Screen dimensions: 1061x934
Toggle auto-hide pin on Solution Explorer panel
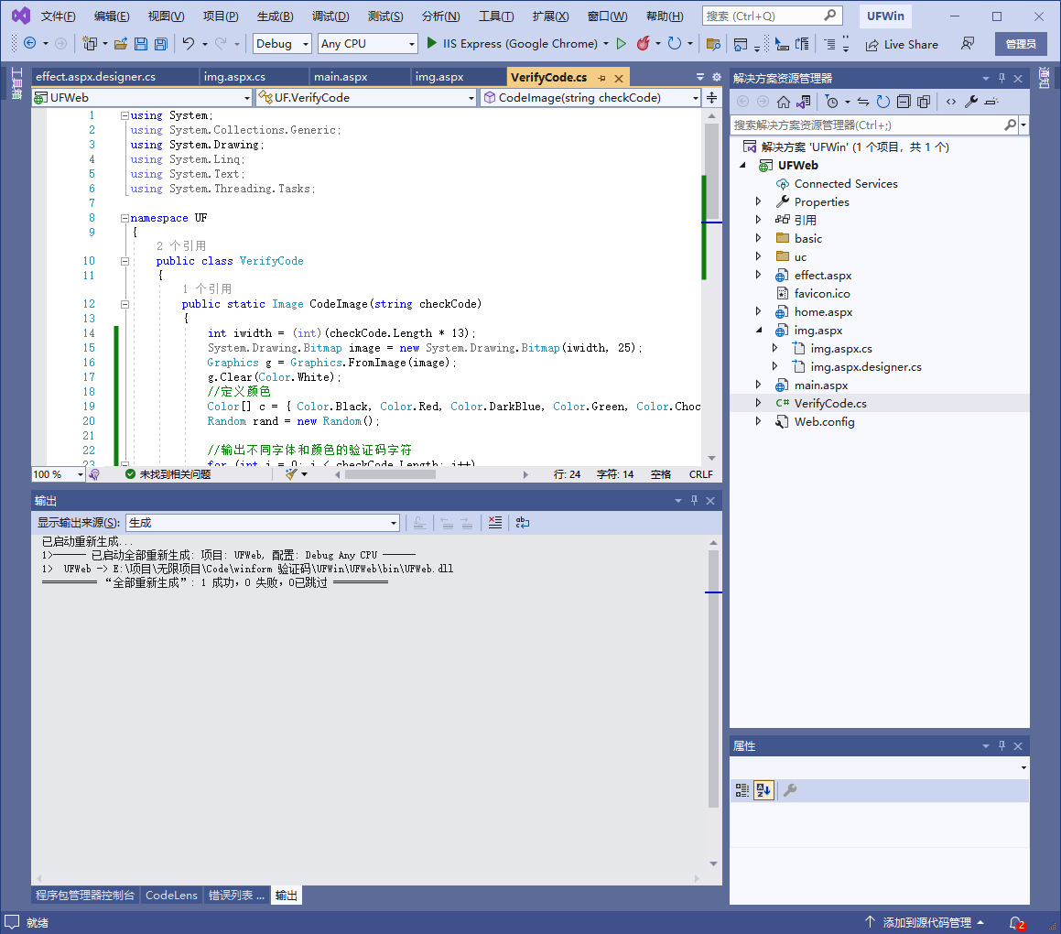1002,78
